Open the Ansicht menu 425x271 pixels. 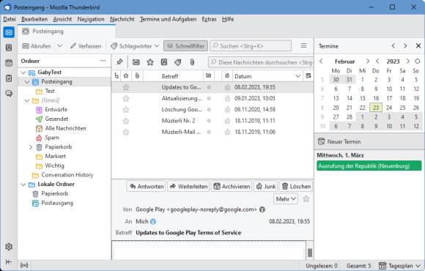click(62, 19)
